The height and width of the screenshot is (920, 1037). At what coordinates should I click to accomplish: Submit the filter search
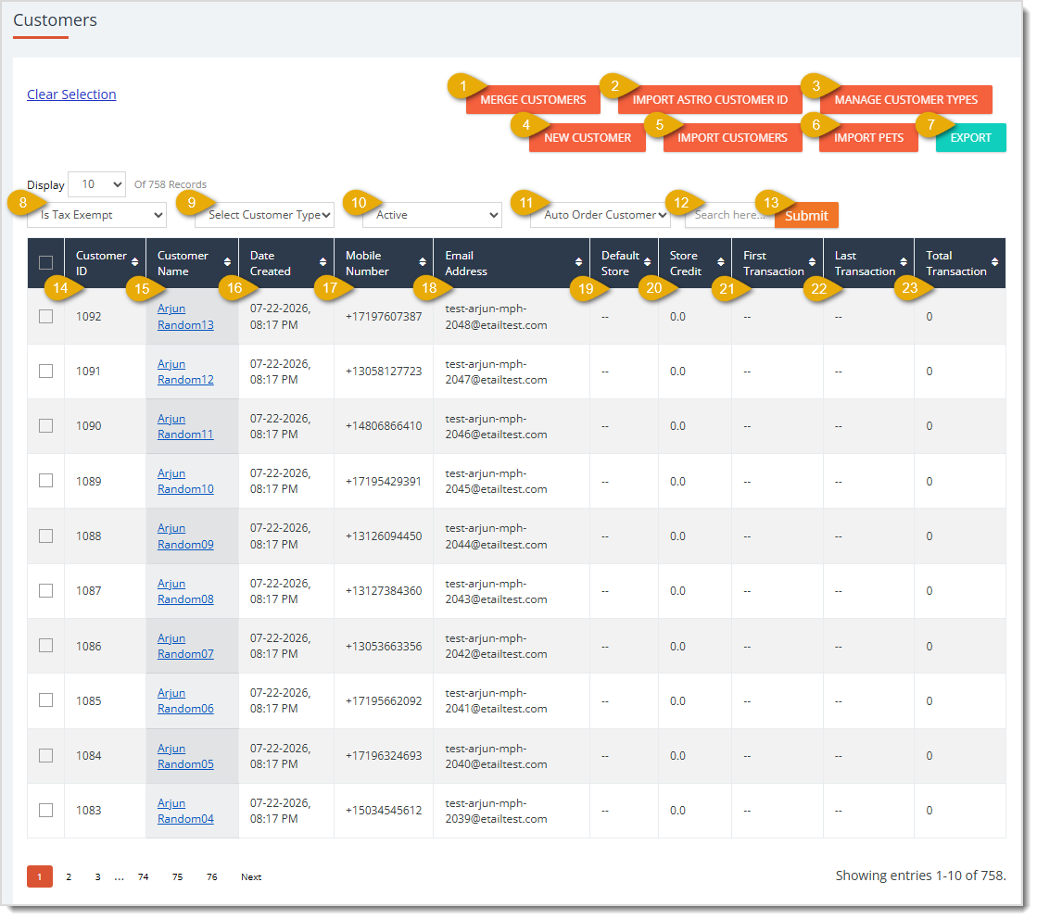pos(806,216)
